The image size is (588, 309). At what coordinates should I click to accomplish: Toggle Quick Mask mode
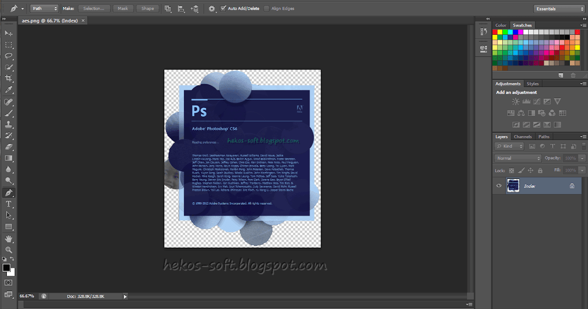pos(9,283)
